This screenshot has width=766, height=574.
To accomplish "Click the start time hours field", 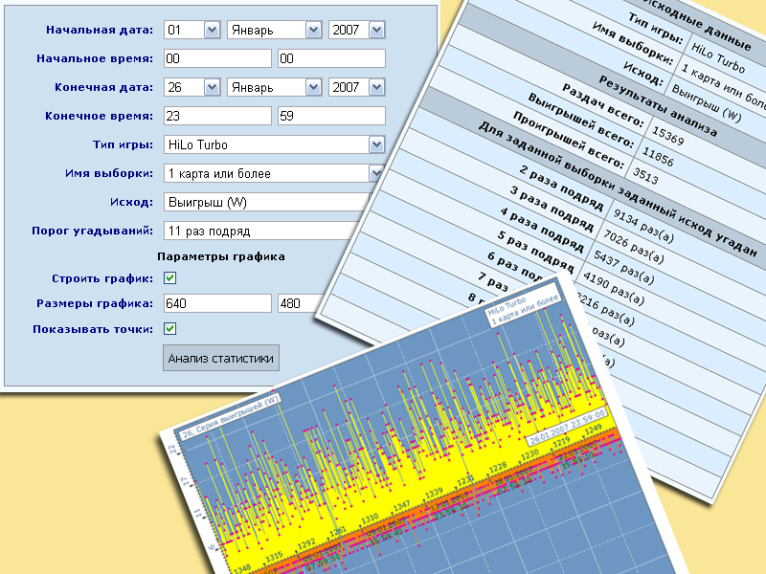I will (216, 59).
